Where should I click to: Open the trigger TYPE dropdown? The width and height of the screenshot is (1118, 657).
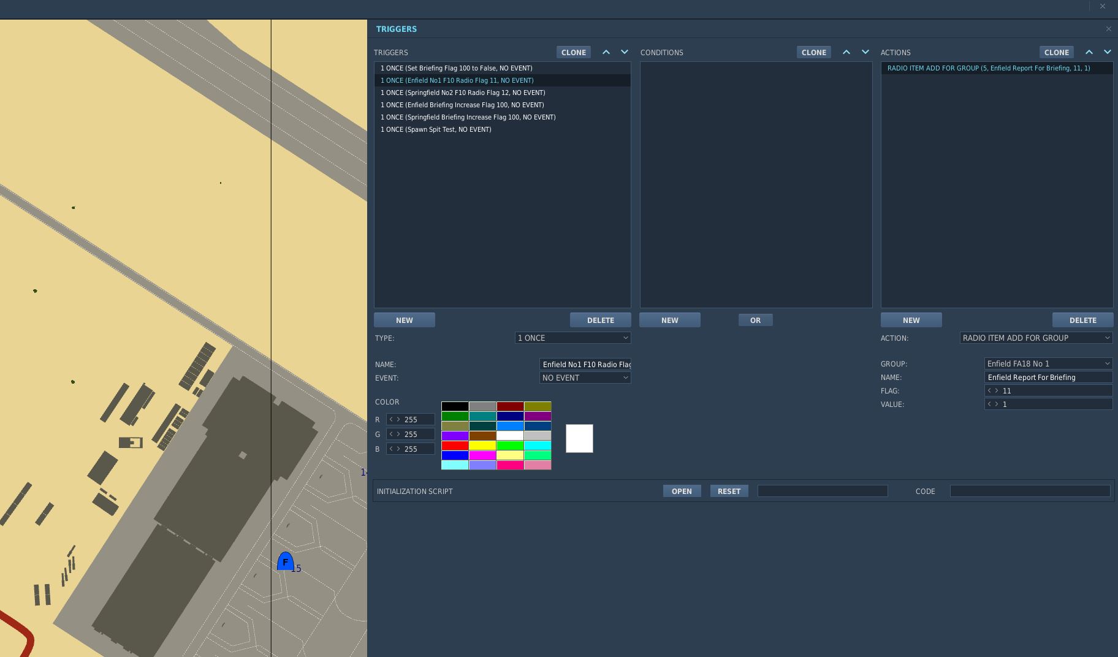572,338
